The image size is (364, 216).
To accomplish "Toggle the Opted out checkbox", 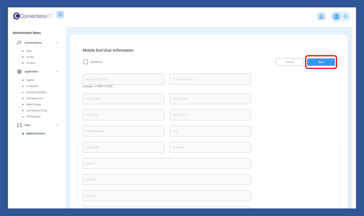I will tap(86, 62).
